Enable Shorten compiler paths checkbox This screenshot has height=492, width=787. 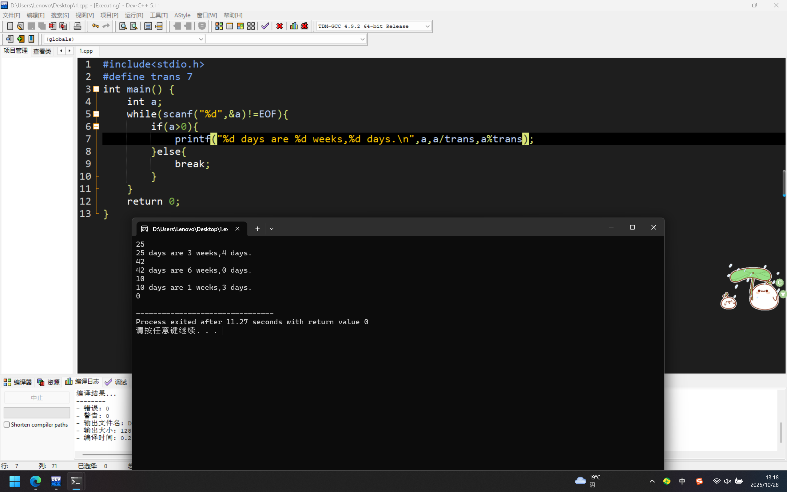[6, 425]
